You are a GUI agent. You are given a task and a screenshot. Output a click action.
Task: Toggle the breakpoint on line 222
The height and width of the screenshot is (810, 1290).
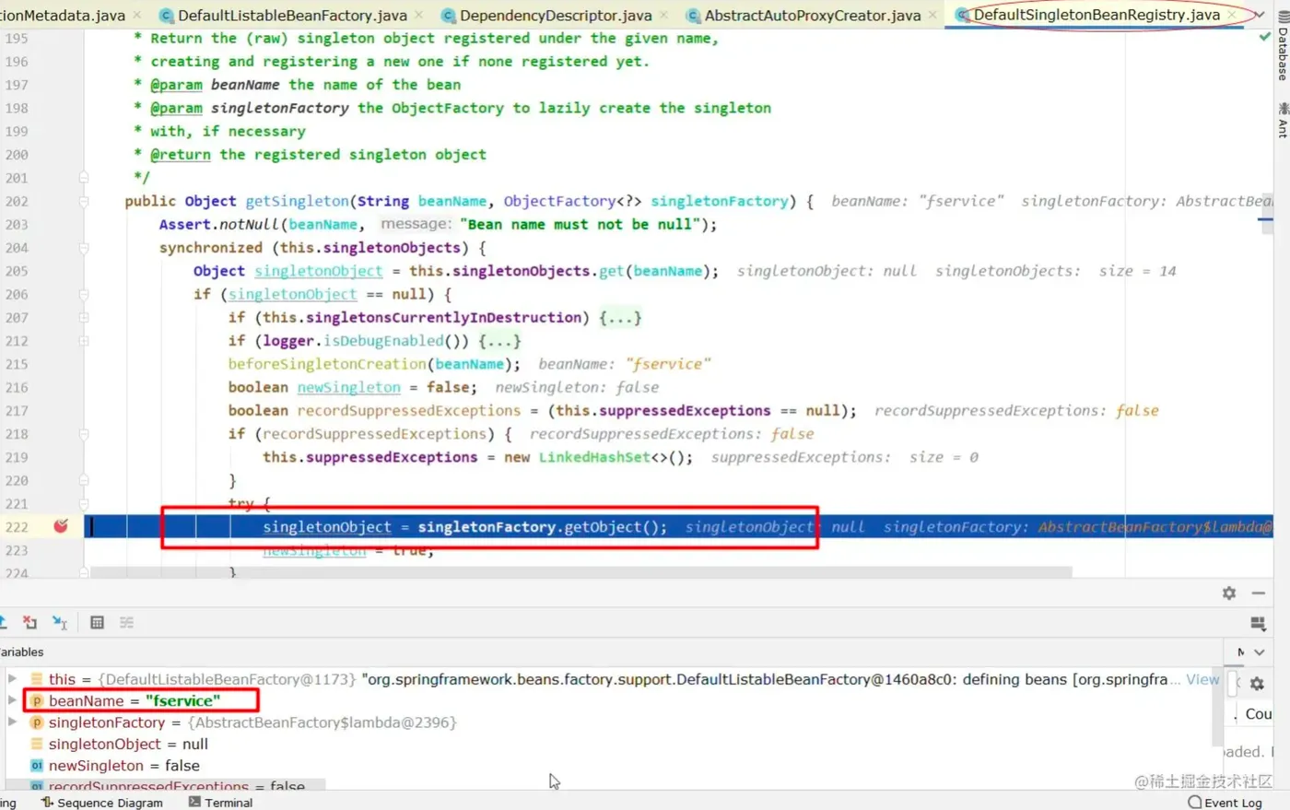pos(61,526)
